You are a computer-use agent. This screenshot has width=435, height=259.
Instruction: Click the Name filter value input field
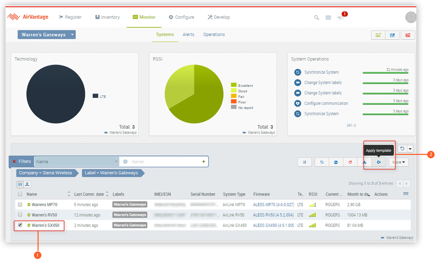click(x=165, y=161)
